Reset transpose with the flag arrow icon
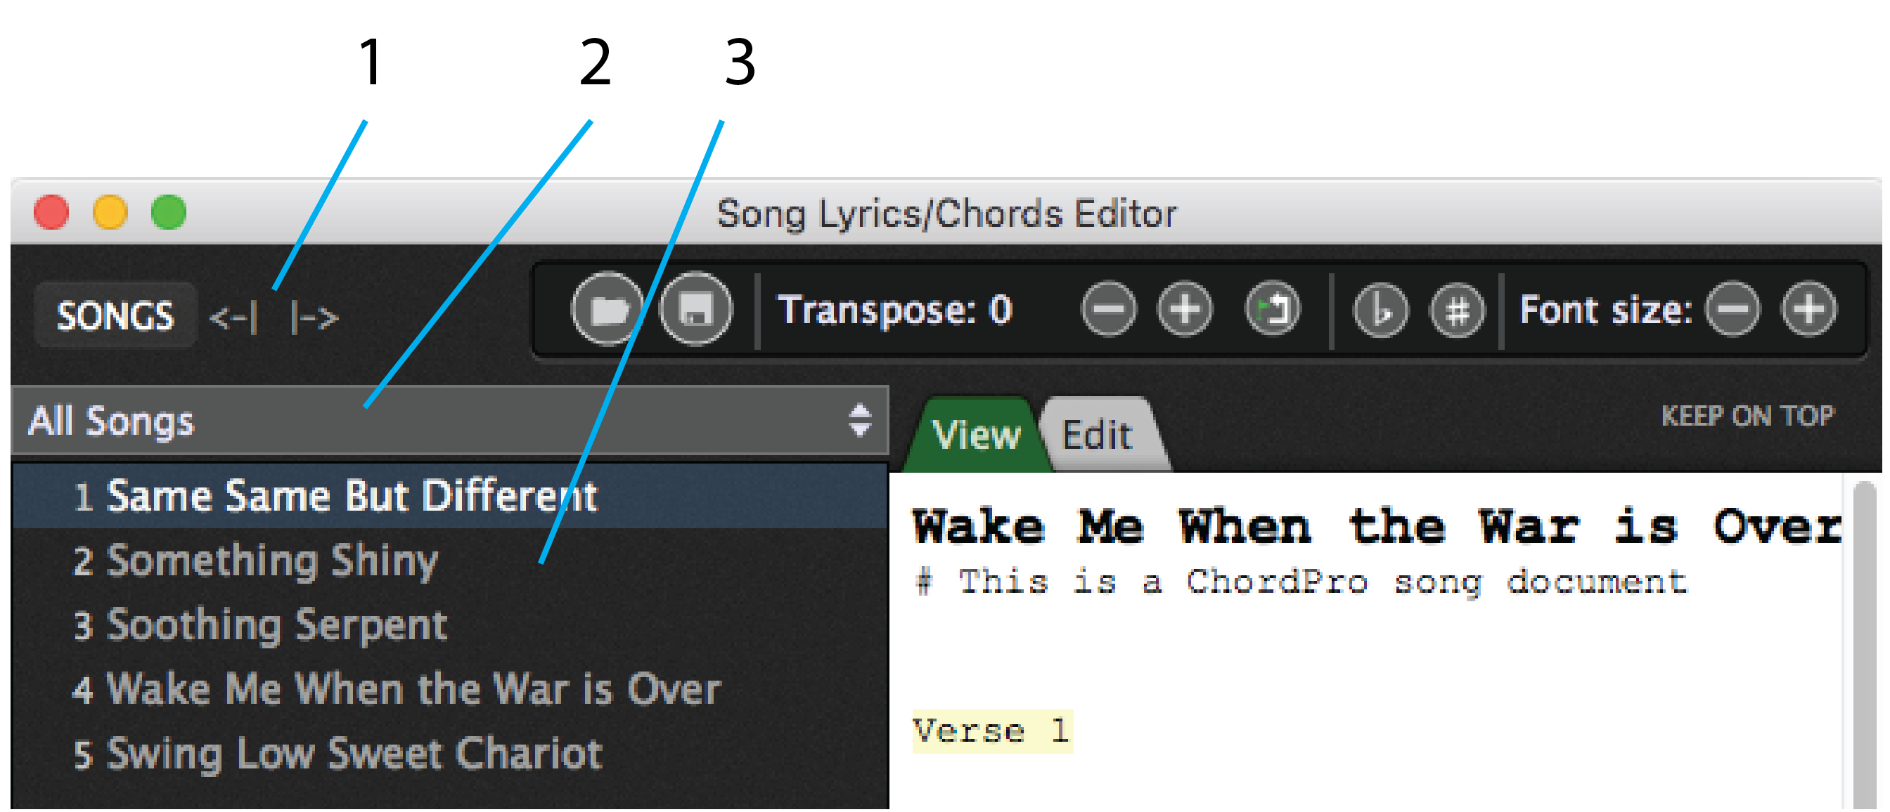The width and height of the screenshot is (1890, 812). click(x=1273, y=309)
